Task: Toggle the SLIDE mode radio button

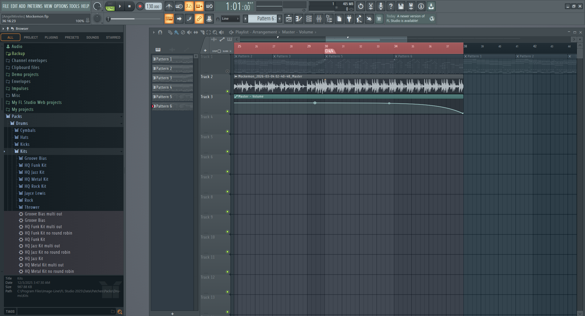Action: click(x=230, y=51)
